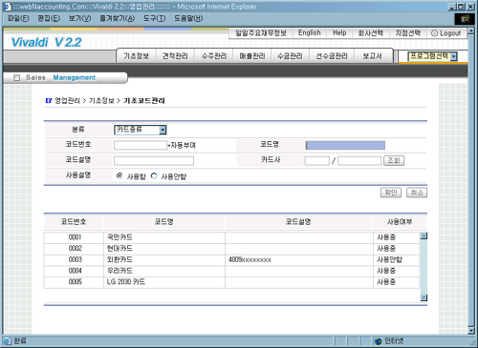Toggle the checkbox beside Sales Management
This screenshot has width=478, height=348.
(x=17, y=77)
